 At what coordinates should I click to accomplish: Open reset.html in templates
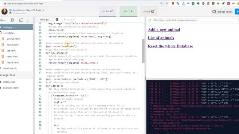tap(12, 57)
